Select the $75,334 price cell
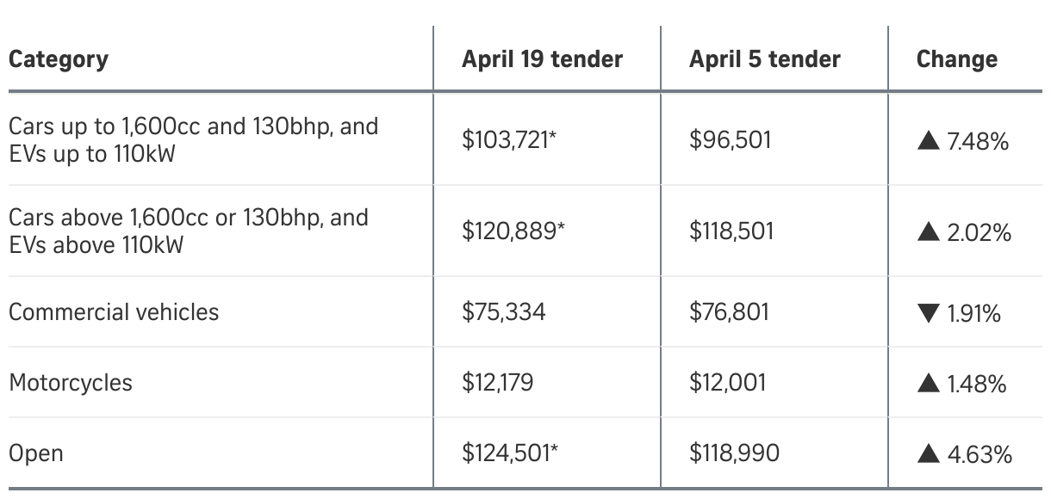Image resolution: width=1051 pixels, height=499 pixels. click(x=503, y=311)
